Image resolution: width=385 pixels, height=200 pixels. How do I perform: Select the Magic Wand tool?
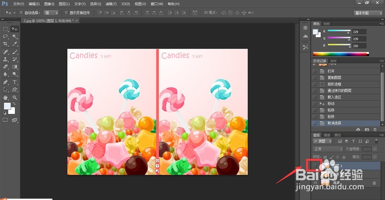[15, 37]
